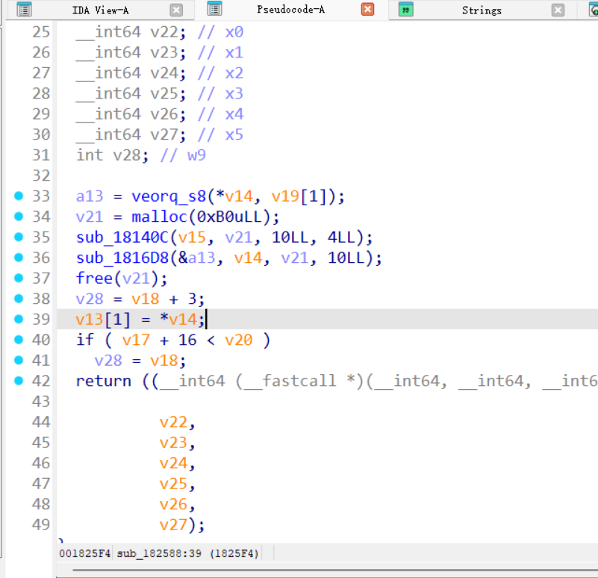Toggle breakpoint dot on line 40
598x578 pixels.
[19, 340]
